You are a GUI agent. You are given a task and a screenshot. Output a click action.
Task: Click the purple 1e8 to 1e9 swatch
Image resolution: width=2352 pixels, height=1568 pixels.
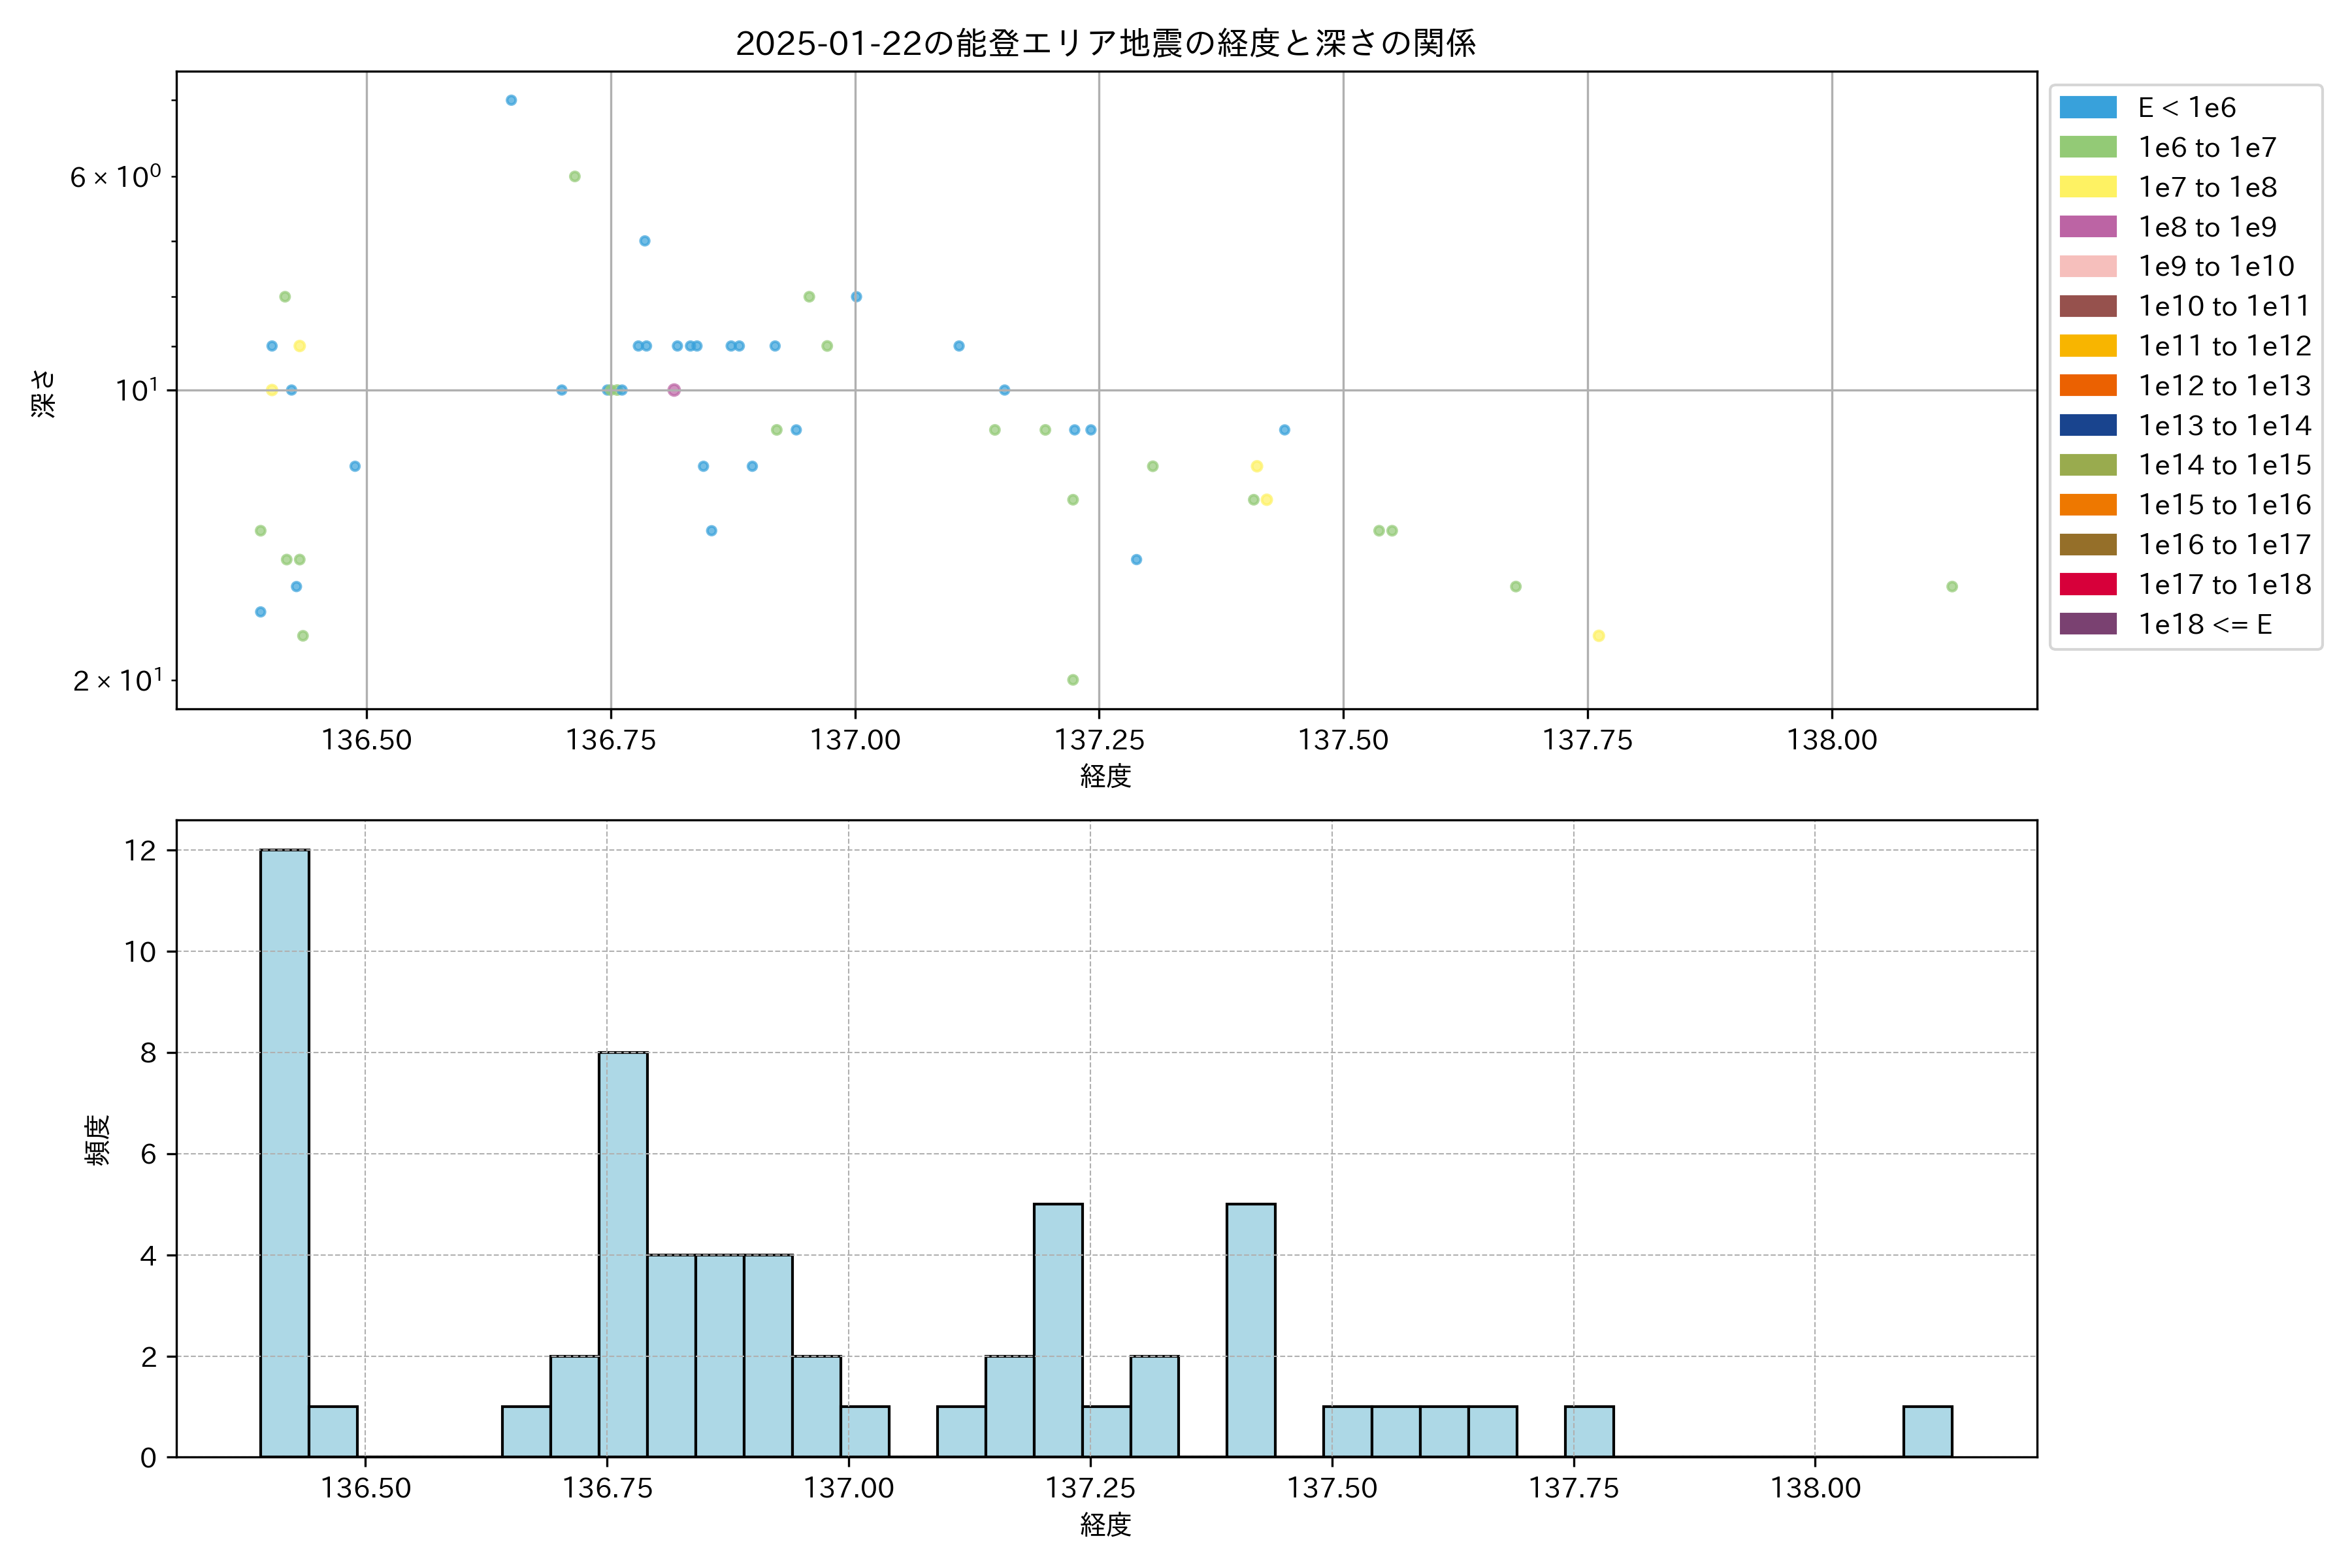(x=2087, y=227)
